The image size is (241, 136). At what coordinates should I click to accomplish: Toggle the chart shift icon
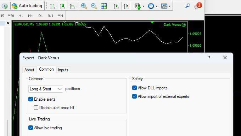tap(126, 6)
